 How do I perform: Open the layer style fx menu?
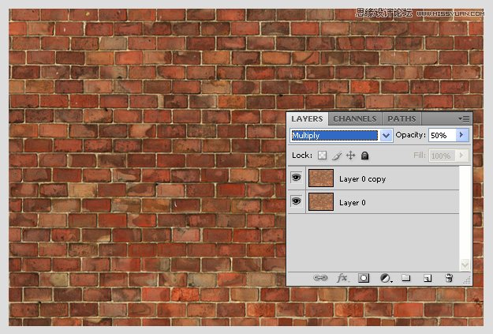342,278
